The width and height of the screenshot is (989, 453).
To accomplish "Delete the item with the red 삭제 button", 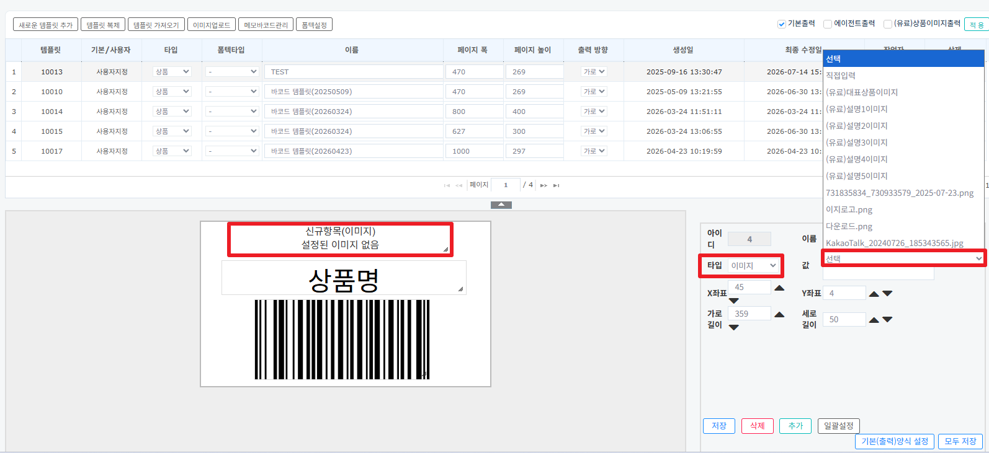I will pos(758,426).
